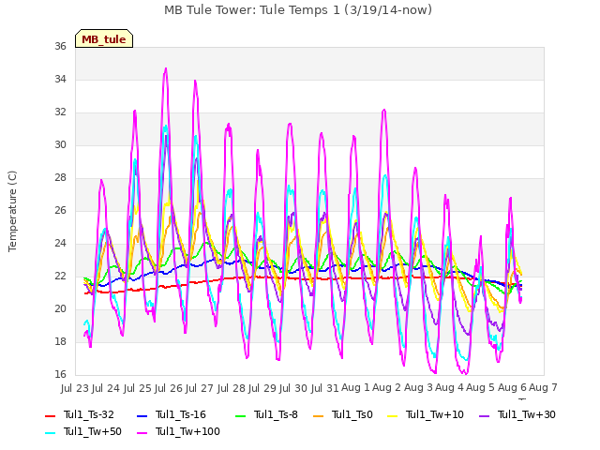Click the Jul 30 x-axis date
Image resolution: width=600 pixels, height=450 pixels.
(x=293, y=388)
